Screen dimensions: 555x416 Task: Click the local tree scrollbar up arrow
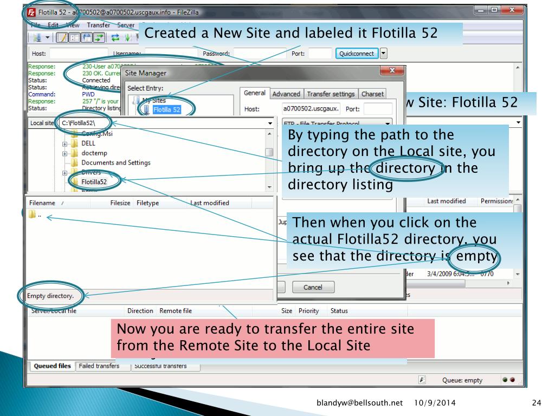[x=269, y=134]
